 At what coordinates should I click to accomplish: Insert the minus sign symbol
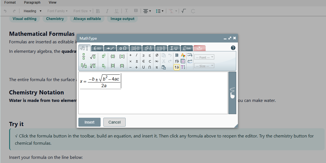tap(130, 67)
